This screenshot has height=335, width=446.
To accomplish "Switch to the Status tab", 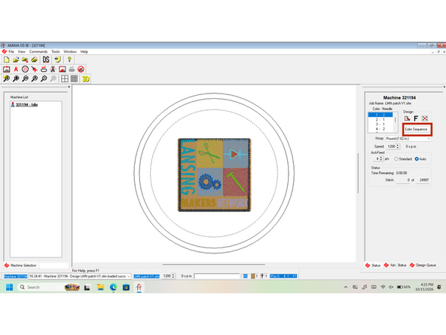I will coord(373,266).
